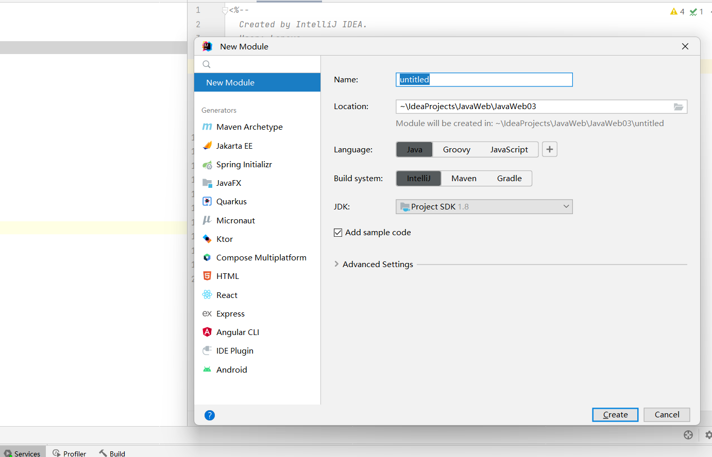Click the crosshair icon at bottom right
712x457 pixels.
[688, 435]
